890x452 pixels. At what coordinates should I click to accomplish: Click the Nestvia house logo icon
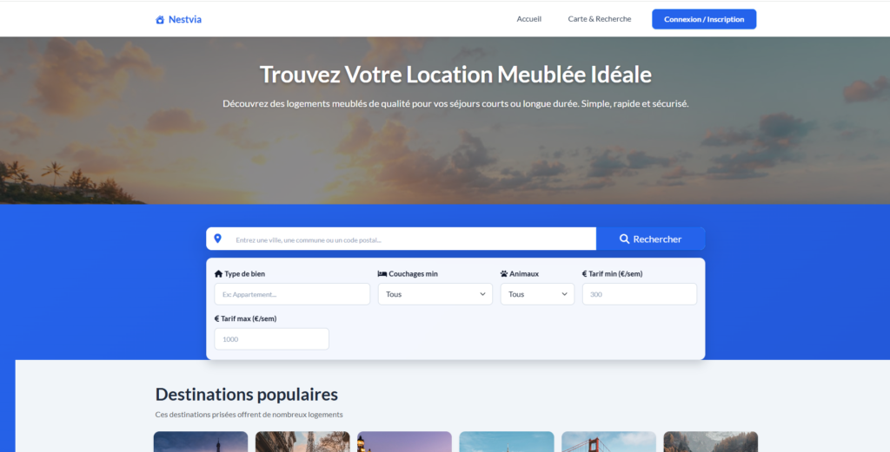(160, 19)
